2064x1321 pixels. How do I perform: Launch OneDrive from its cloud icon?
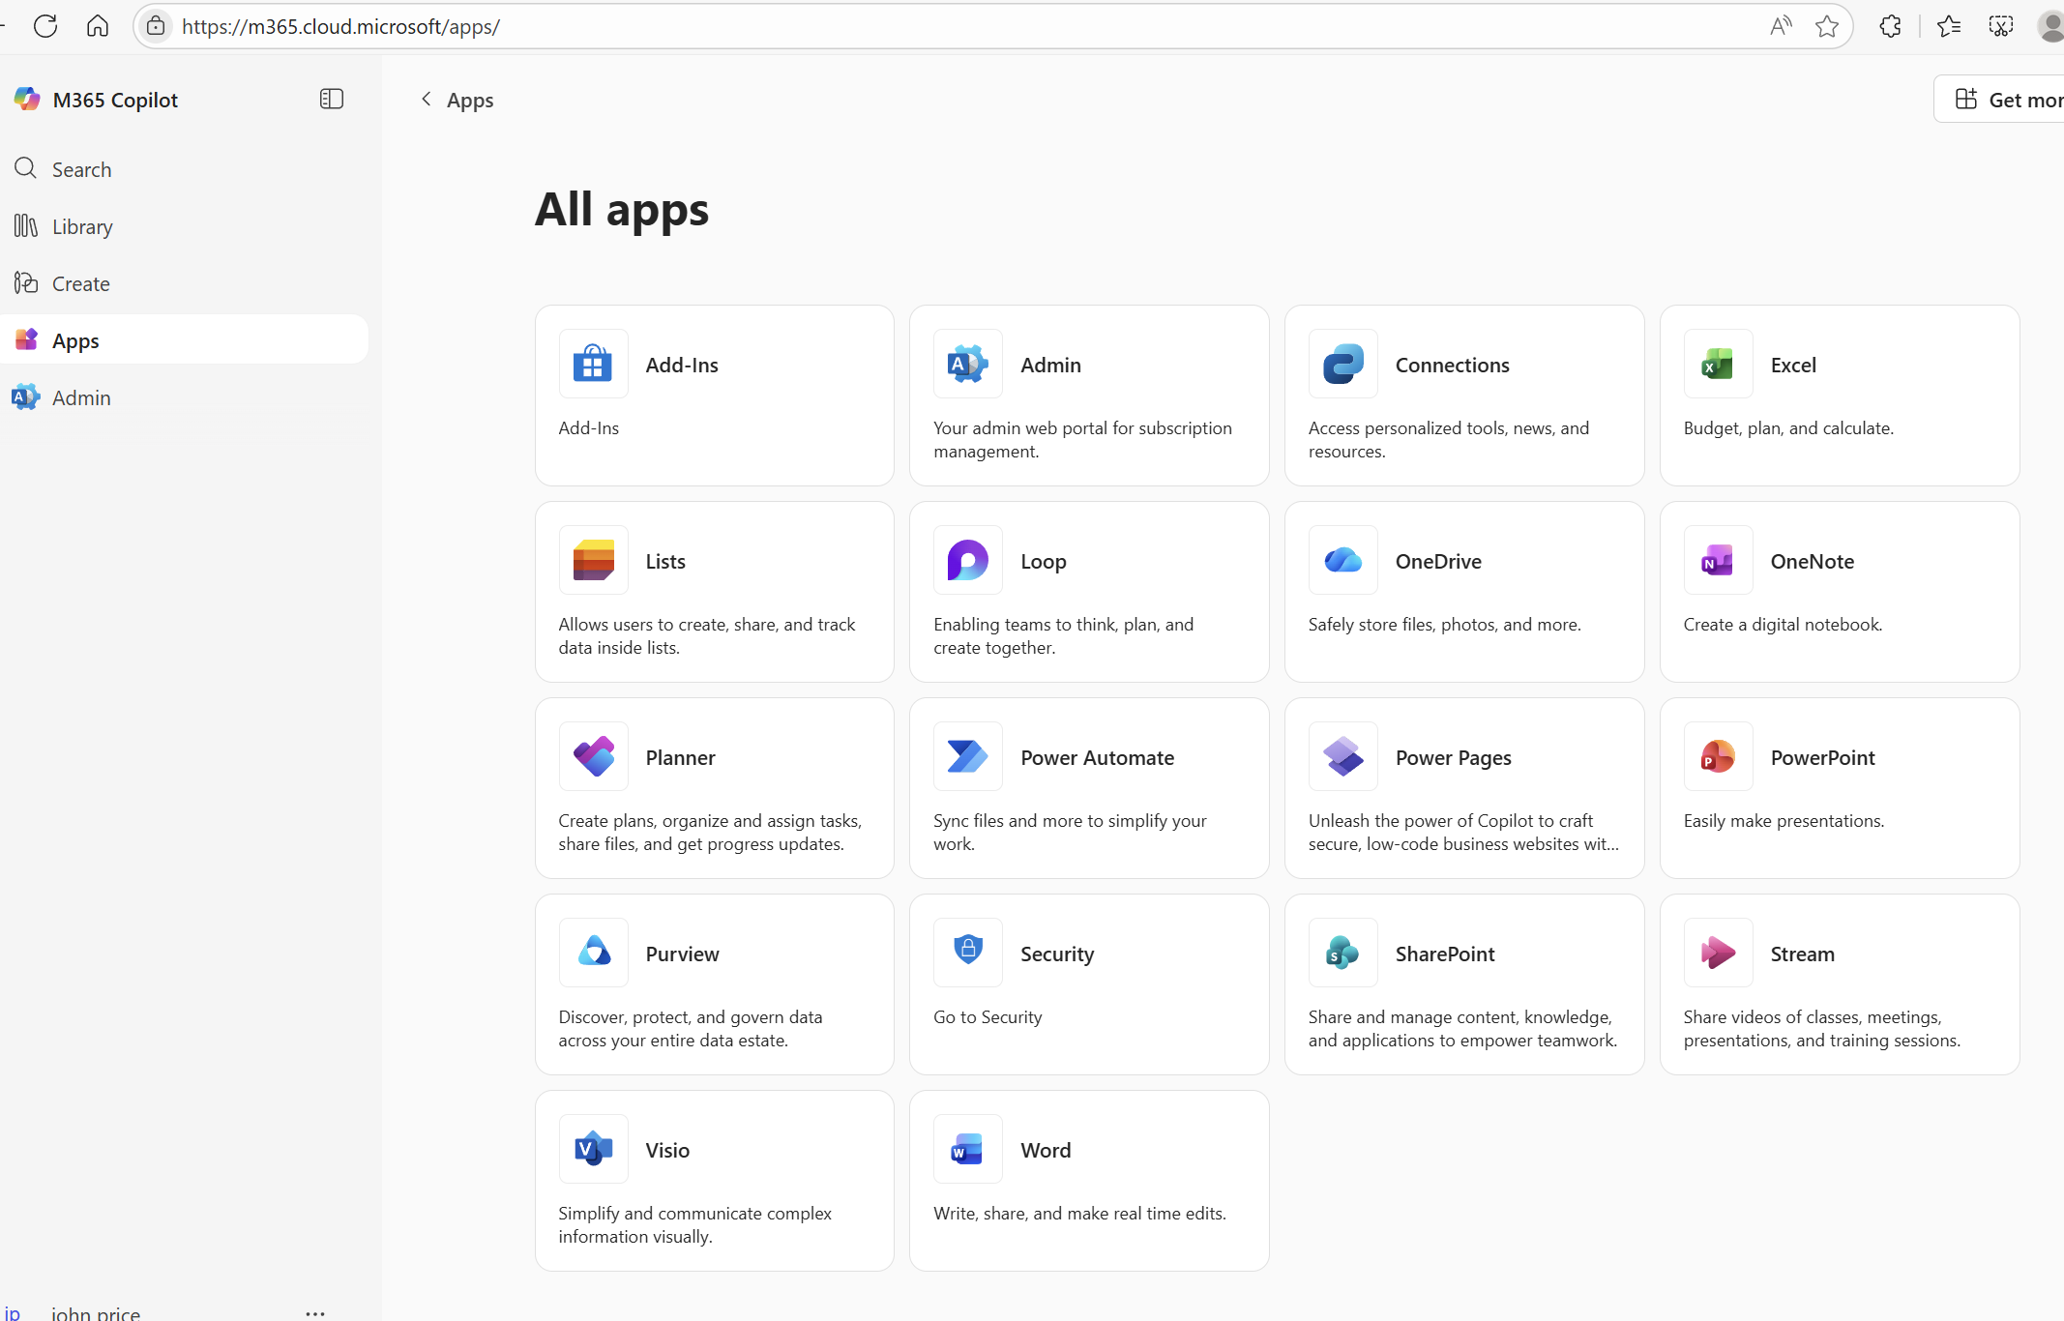tap(1342, 561)
